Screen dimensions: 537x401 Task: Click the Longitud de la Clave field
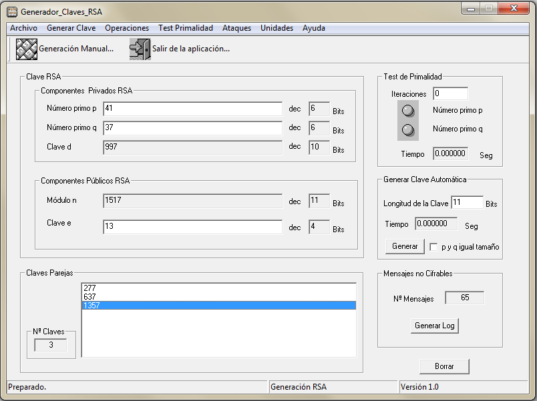click(x=466, y=203)
